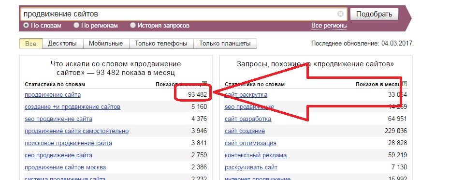Open the сео продвижение сайта link

pyautogui.click(x=58, y=155)
